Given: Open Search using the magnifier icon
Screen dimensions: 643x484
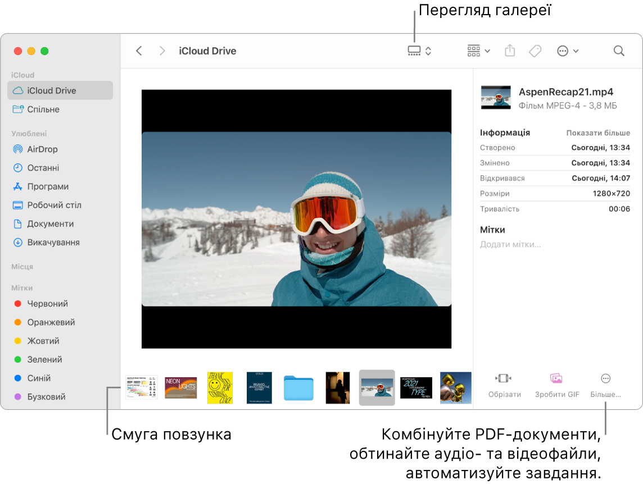Looking at the screenshot, I should click(x=618, y=51).
